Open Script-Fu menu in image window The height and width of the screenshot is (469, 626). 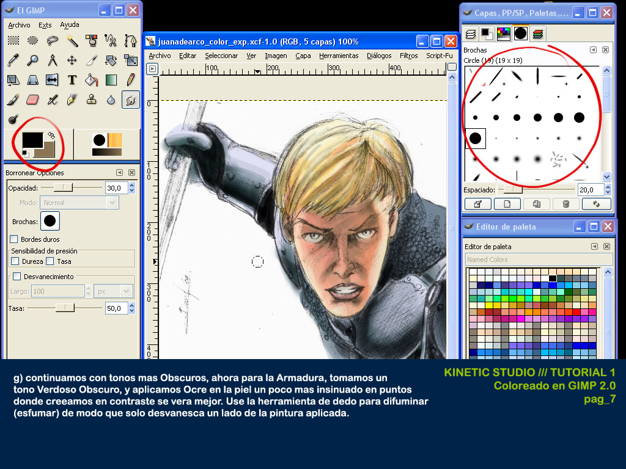click(439, 56)
